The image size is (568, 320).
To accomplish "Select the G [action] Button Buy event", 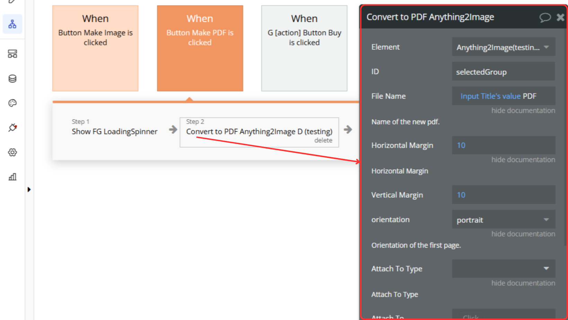I will pos(304,48).
